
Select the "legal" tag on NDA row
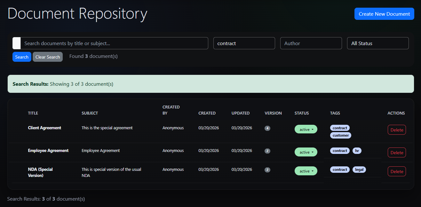click(359, 169)
